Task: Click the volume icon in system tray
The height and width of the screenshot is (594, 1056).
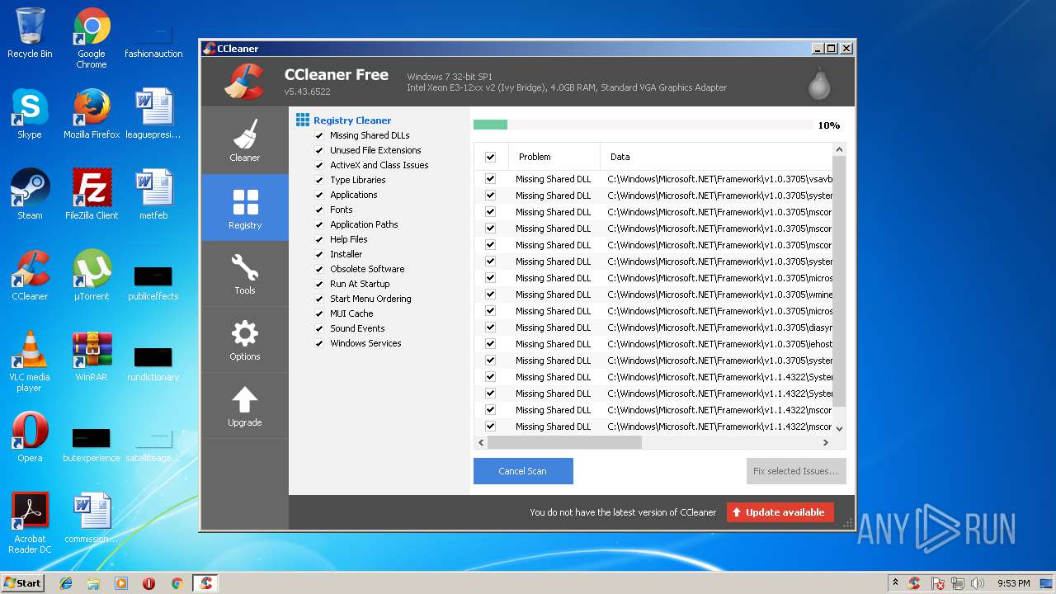Action: click(x=978, y=583)
